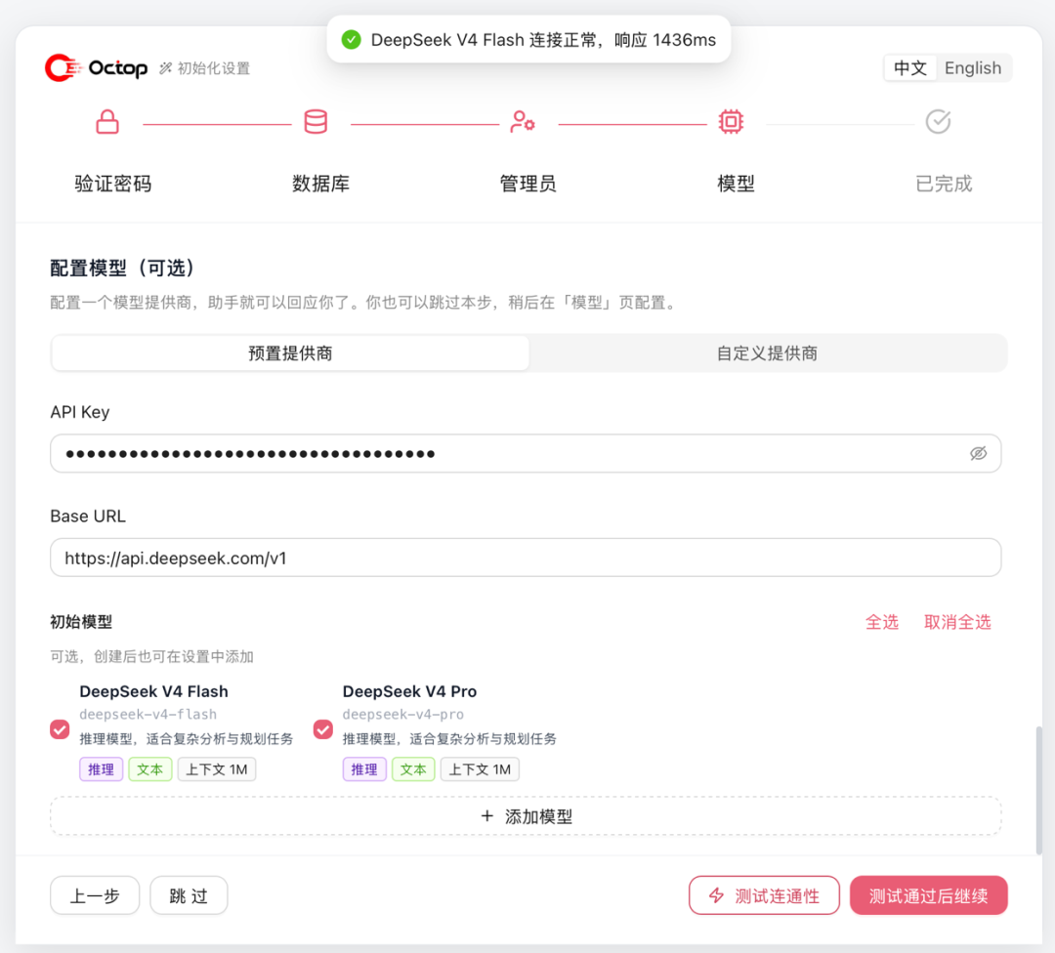Click the wand icon beside 初始化设置
Image resolution: width=1055 pixels, height=953 pixels.
(x=165, y=68)
